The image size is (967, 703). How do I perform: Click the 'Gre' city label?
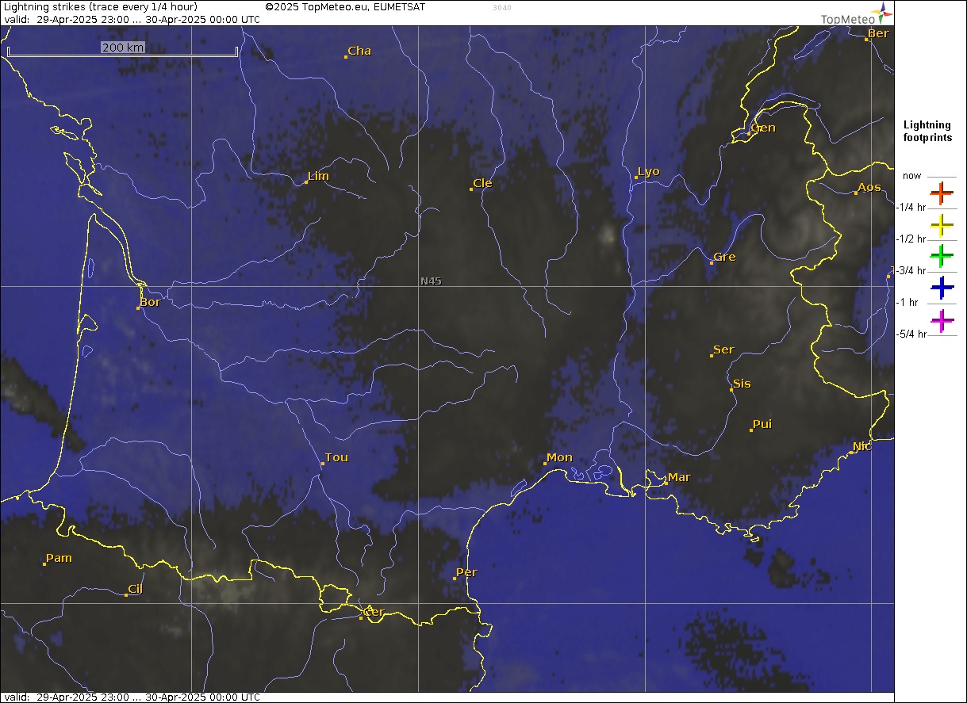tap(724, 257)
